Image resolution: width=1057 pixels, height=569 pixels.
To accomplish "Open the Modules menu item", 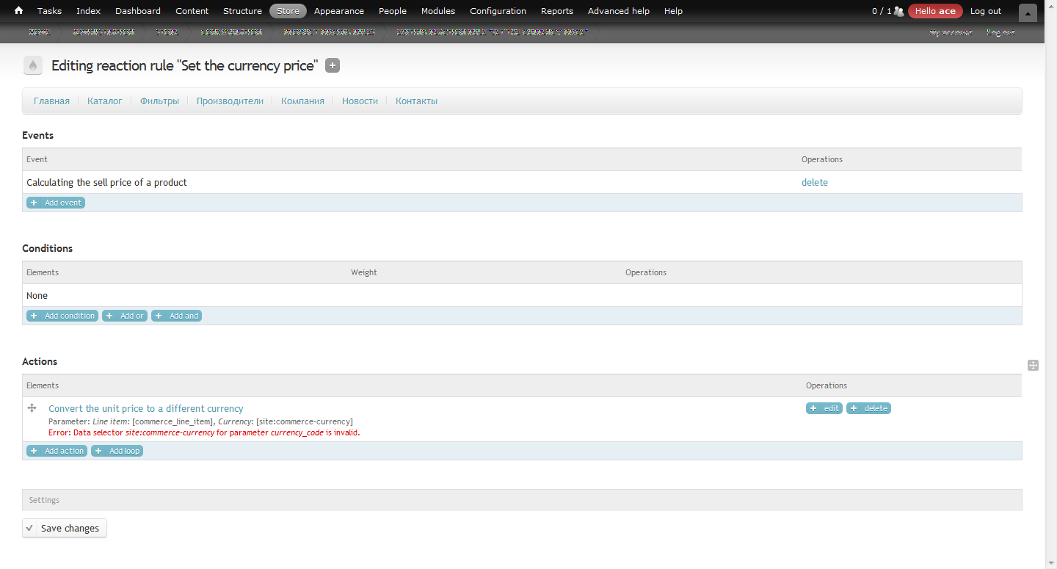I will (x=437, y=11).
